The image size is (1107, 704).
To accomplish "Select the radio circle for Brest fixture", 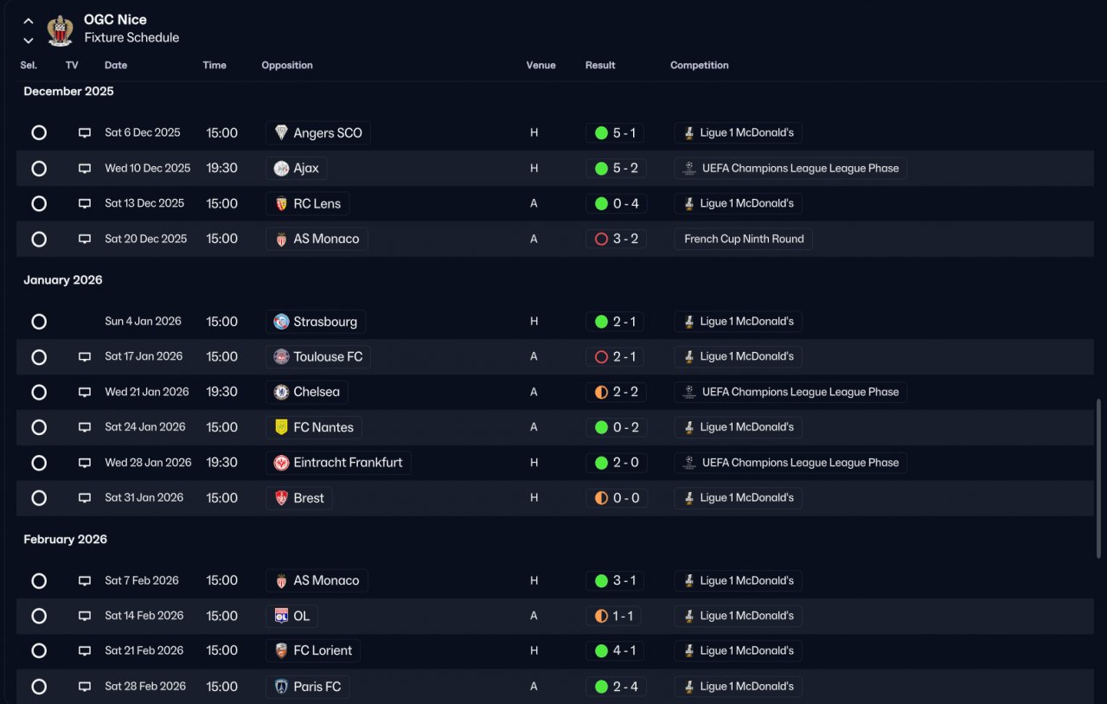I will click(39, 498).
